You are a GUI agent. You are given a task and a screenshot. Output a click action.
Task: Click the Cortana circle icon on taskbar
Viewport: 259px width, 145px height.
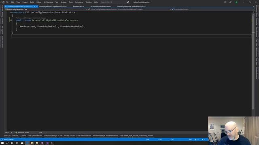[x=12, y=143]
